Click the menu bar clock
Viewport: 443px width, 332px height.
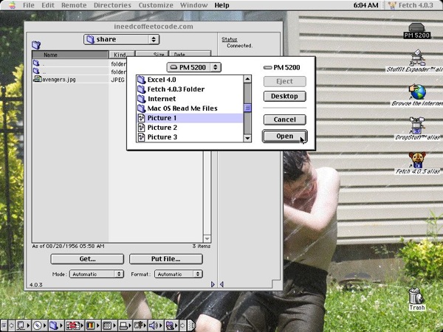[x=365, y=5]
